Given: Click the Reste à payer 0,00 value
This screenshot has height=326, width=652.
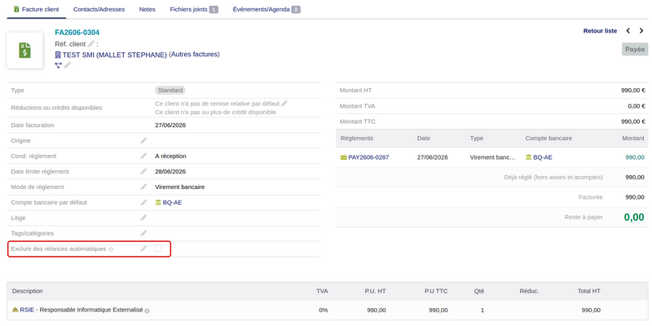Looking at the screenshot, I should click(x=634, y=217).
